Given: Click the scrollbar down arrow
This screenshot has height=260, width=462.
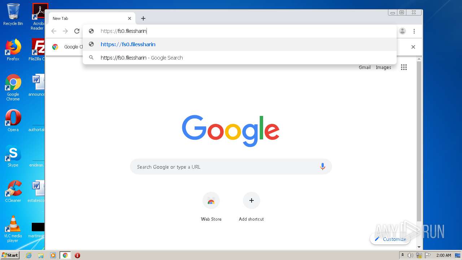Looking at the screenshot, I should [419, 247].
